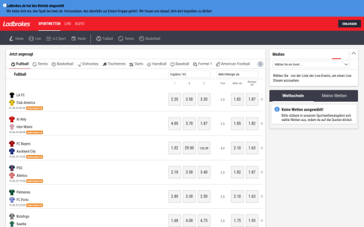The width and height of the screenshot is (364, 227).
Task: Click the FC Porto striped jersey icon
Action: click(12, 200)
